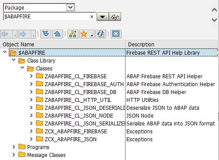
Task: Refresh the object list
Action: (x=101, y=34)
